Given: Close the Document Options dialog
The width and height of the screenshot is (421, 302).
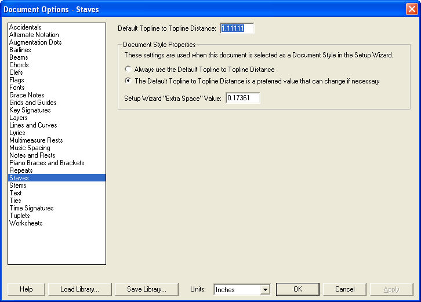Looking at the screenshot, I should point(411,9).
